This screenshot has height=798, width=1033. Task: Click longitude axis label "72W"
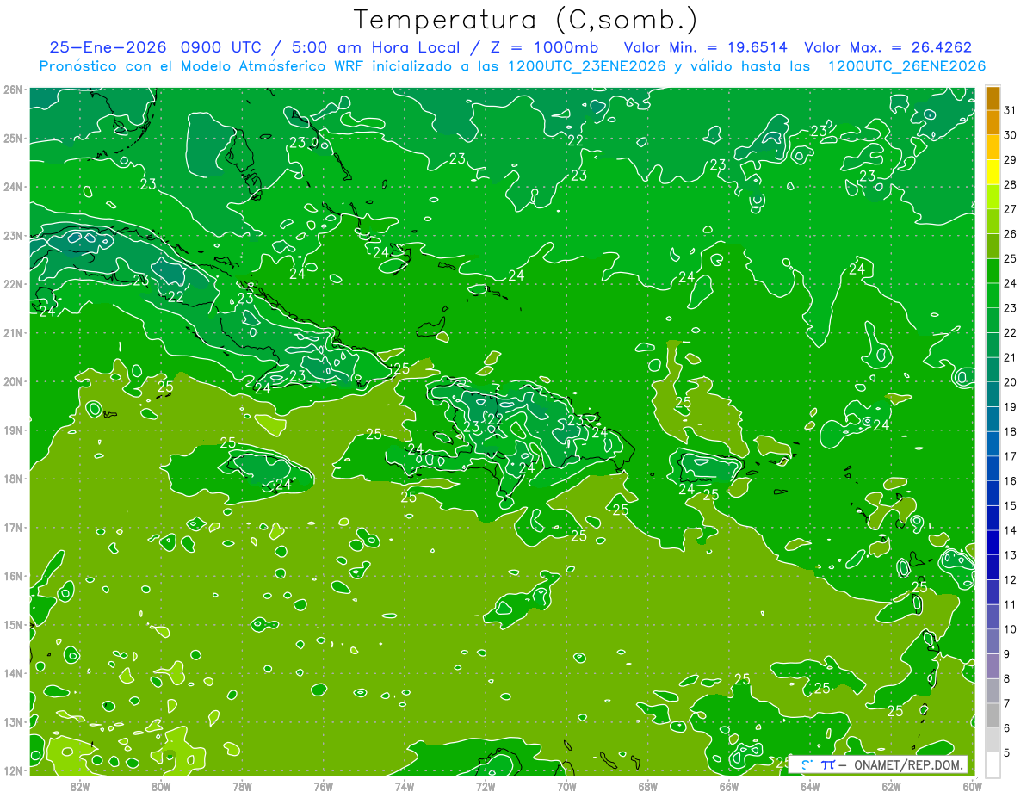click(486, 786)
